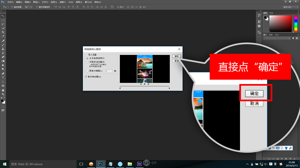Screen dimensions: 300x168
Task: Select the Clone Stamp tool
Action: 3,49
